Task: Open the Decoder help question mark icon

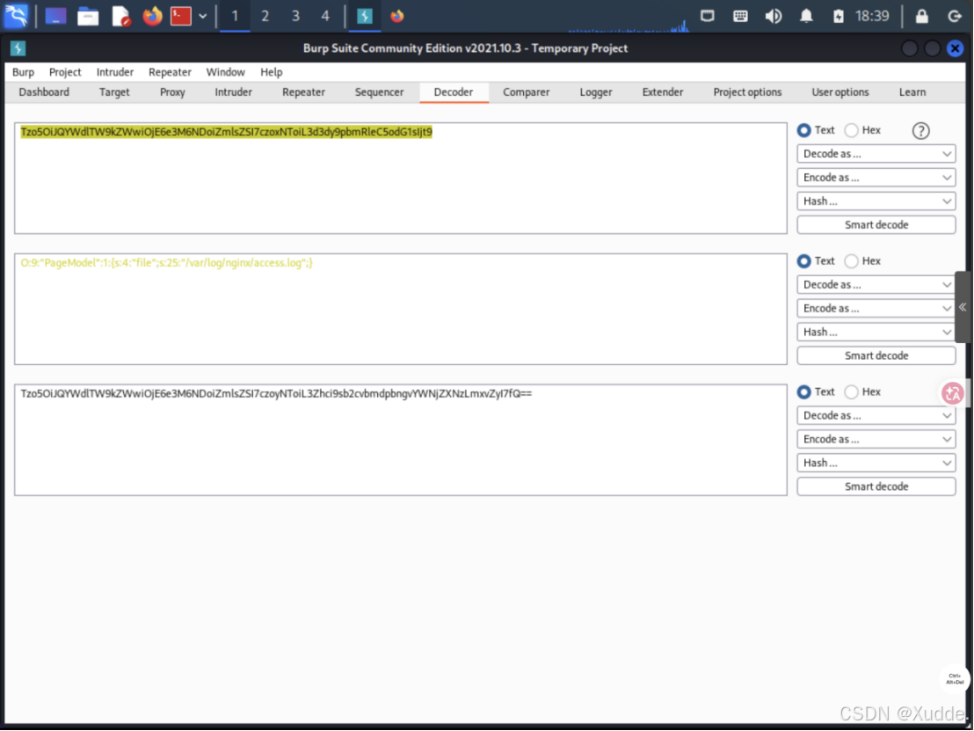Action: click(920, 130)
